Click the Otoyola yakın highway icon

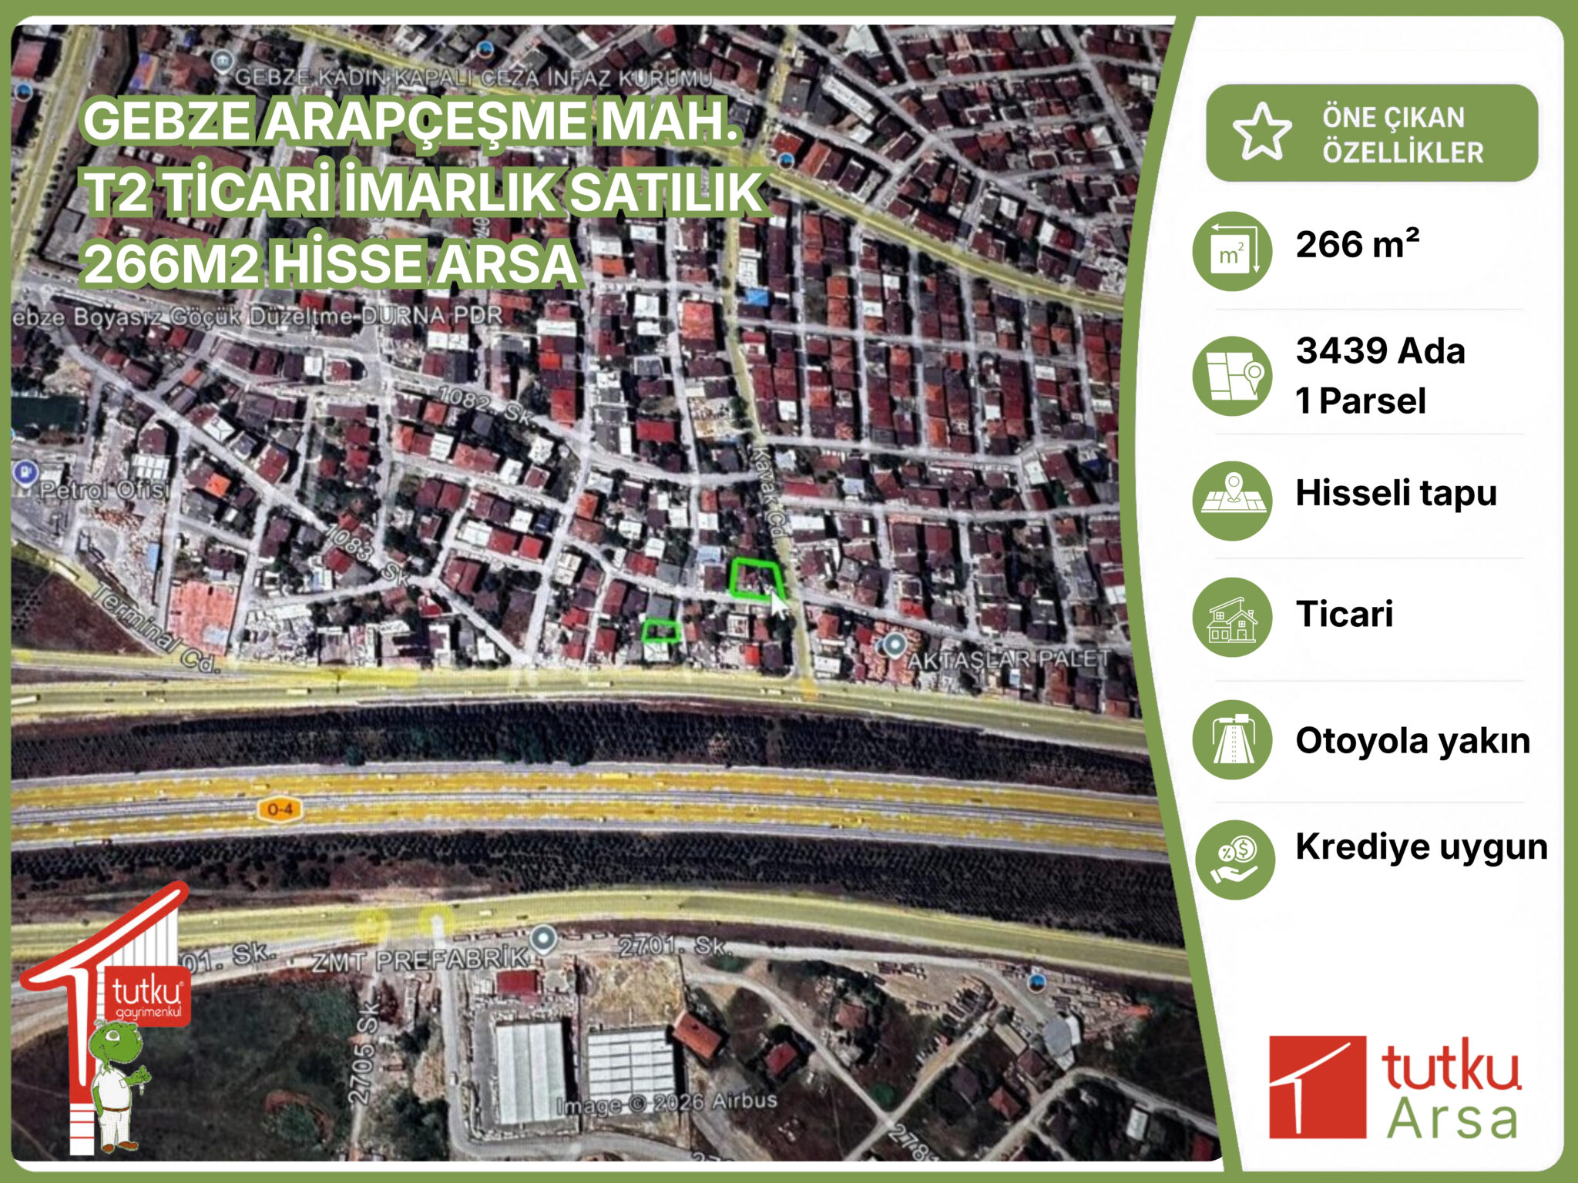tap(1232, 739)
